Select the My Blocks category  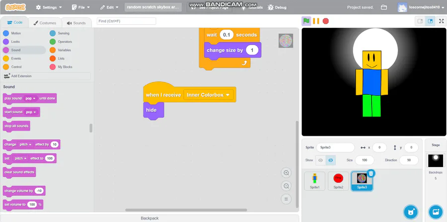pos(61,67)
